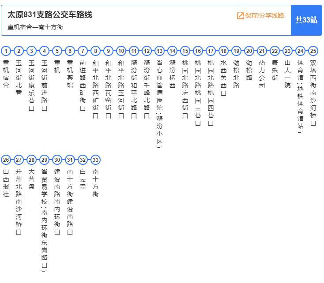Select stop circle number 28

[32, 160]
